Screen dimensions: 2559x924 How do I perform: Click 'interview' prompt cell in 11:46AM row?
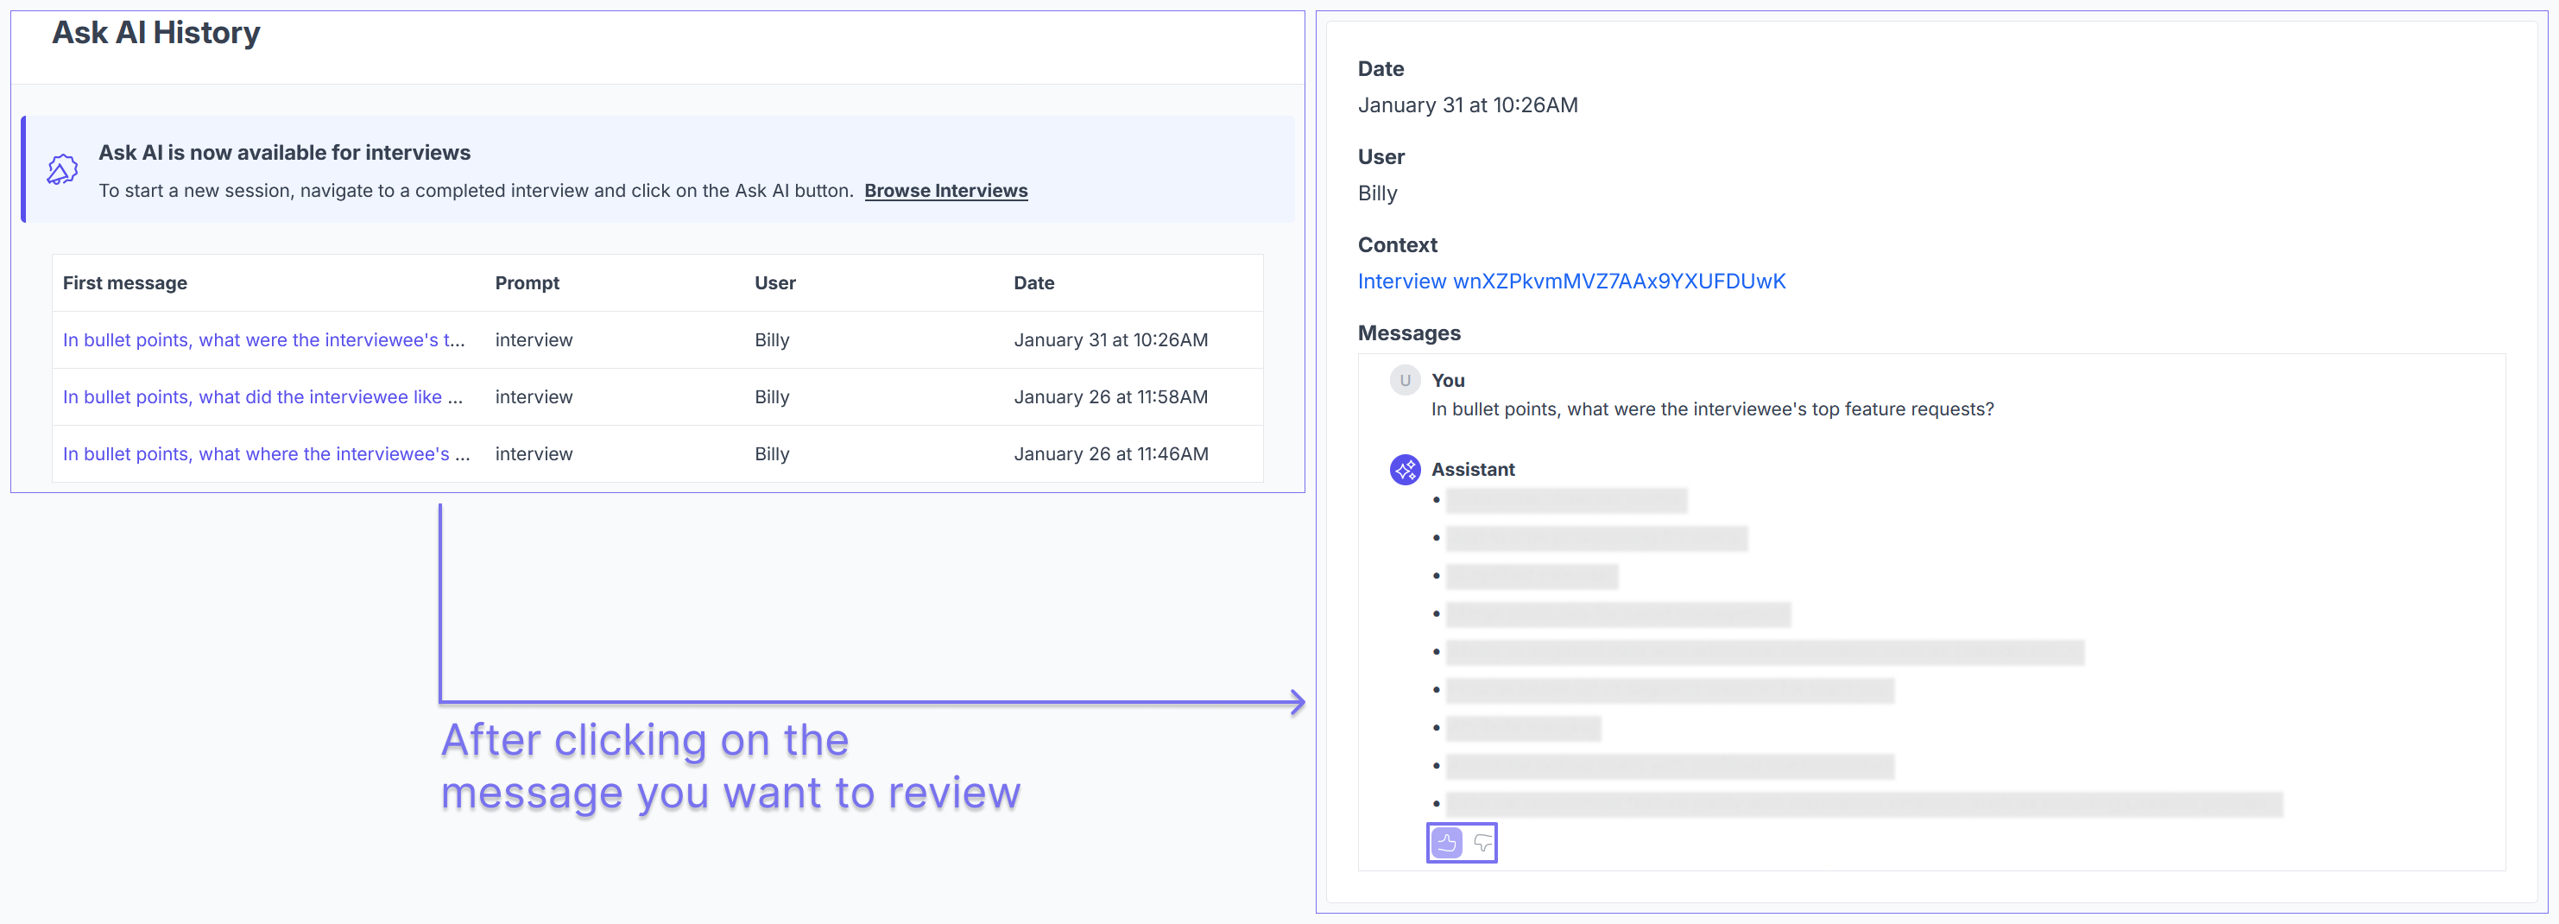pyautogui.click(x=534, y=454)
